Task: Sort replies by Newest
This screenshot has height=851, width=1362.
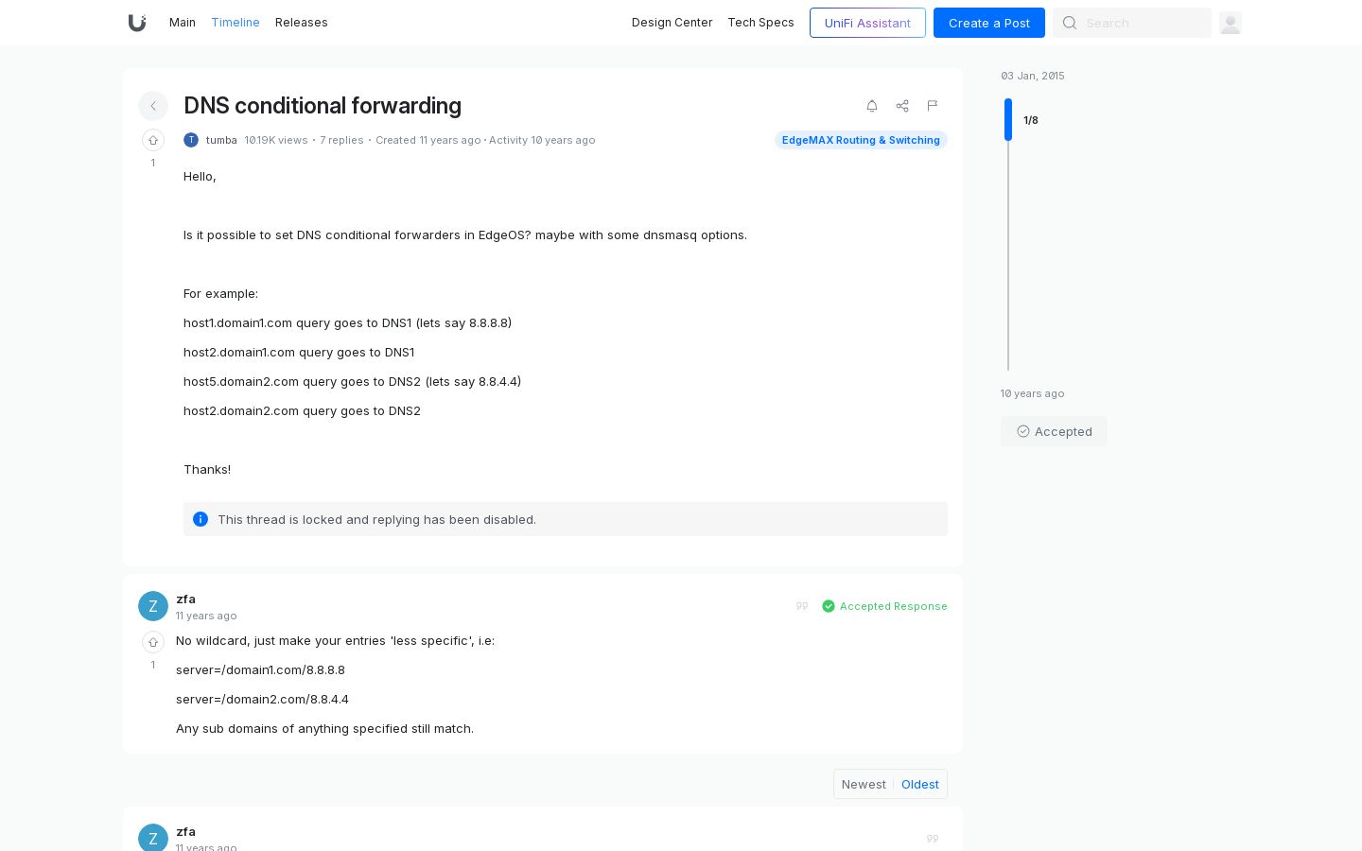Action: [864, 784]
